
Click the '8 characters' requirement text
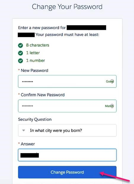(38, 45)
